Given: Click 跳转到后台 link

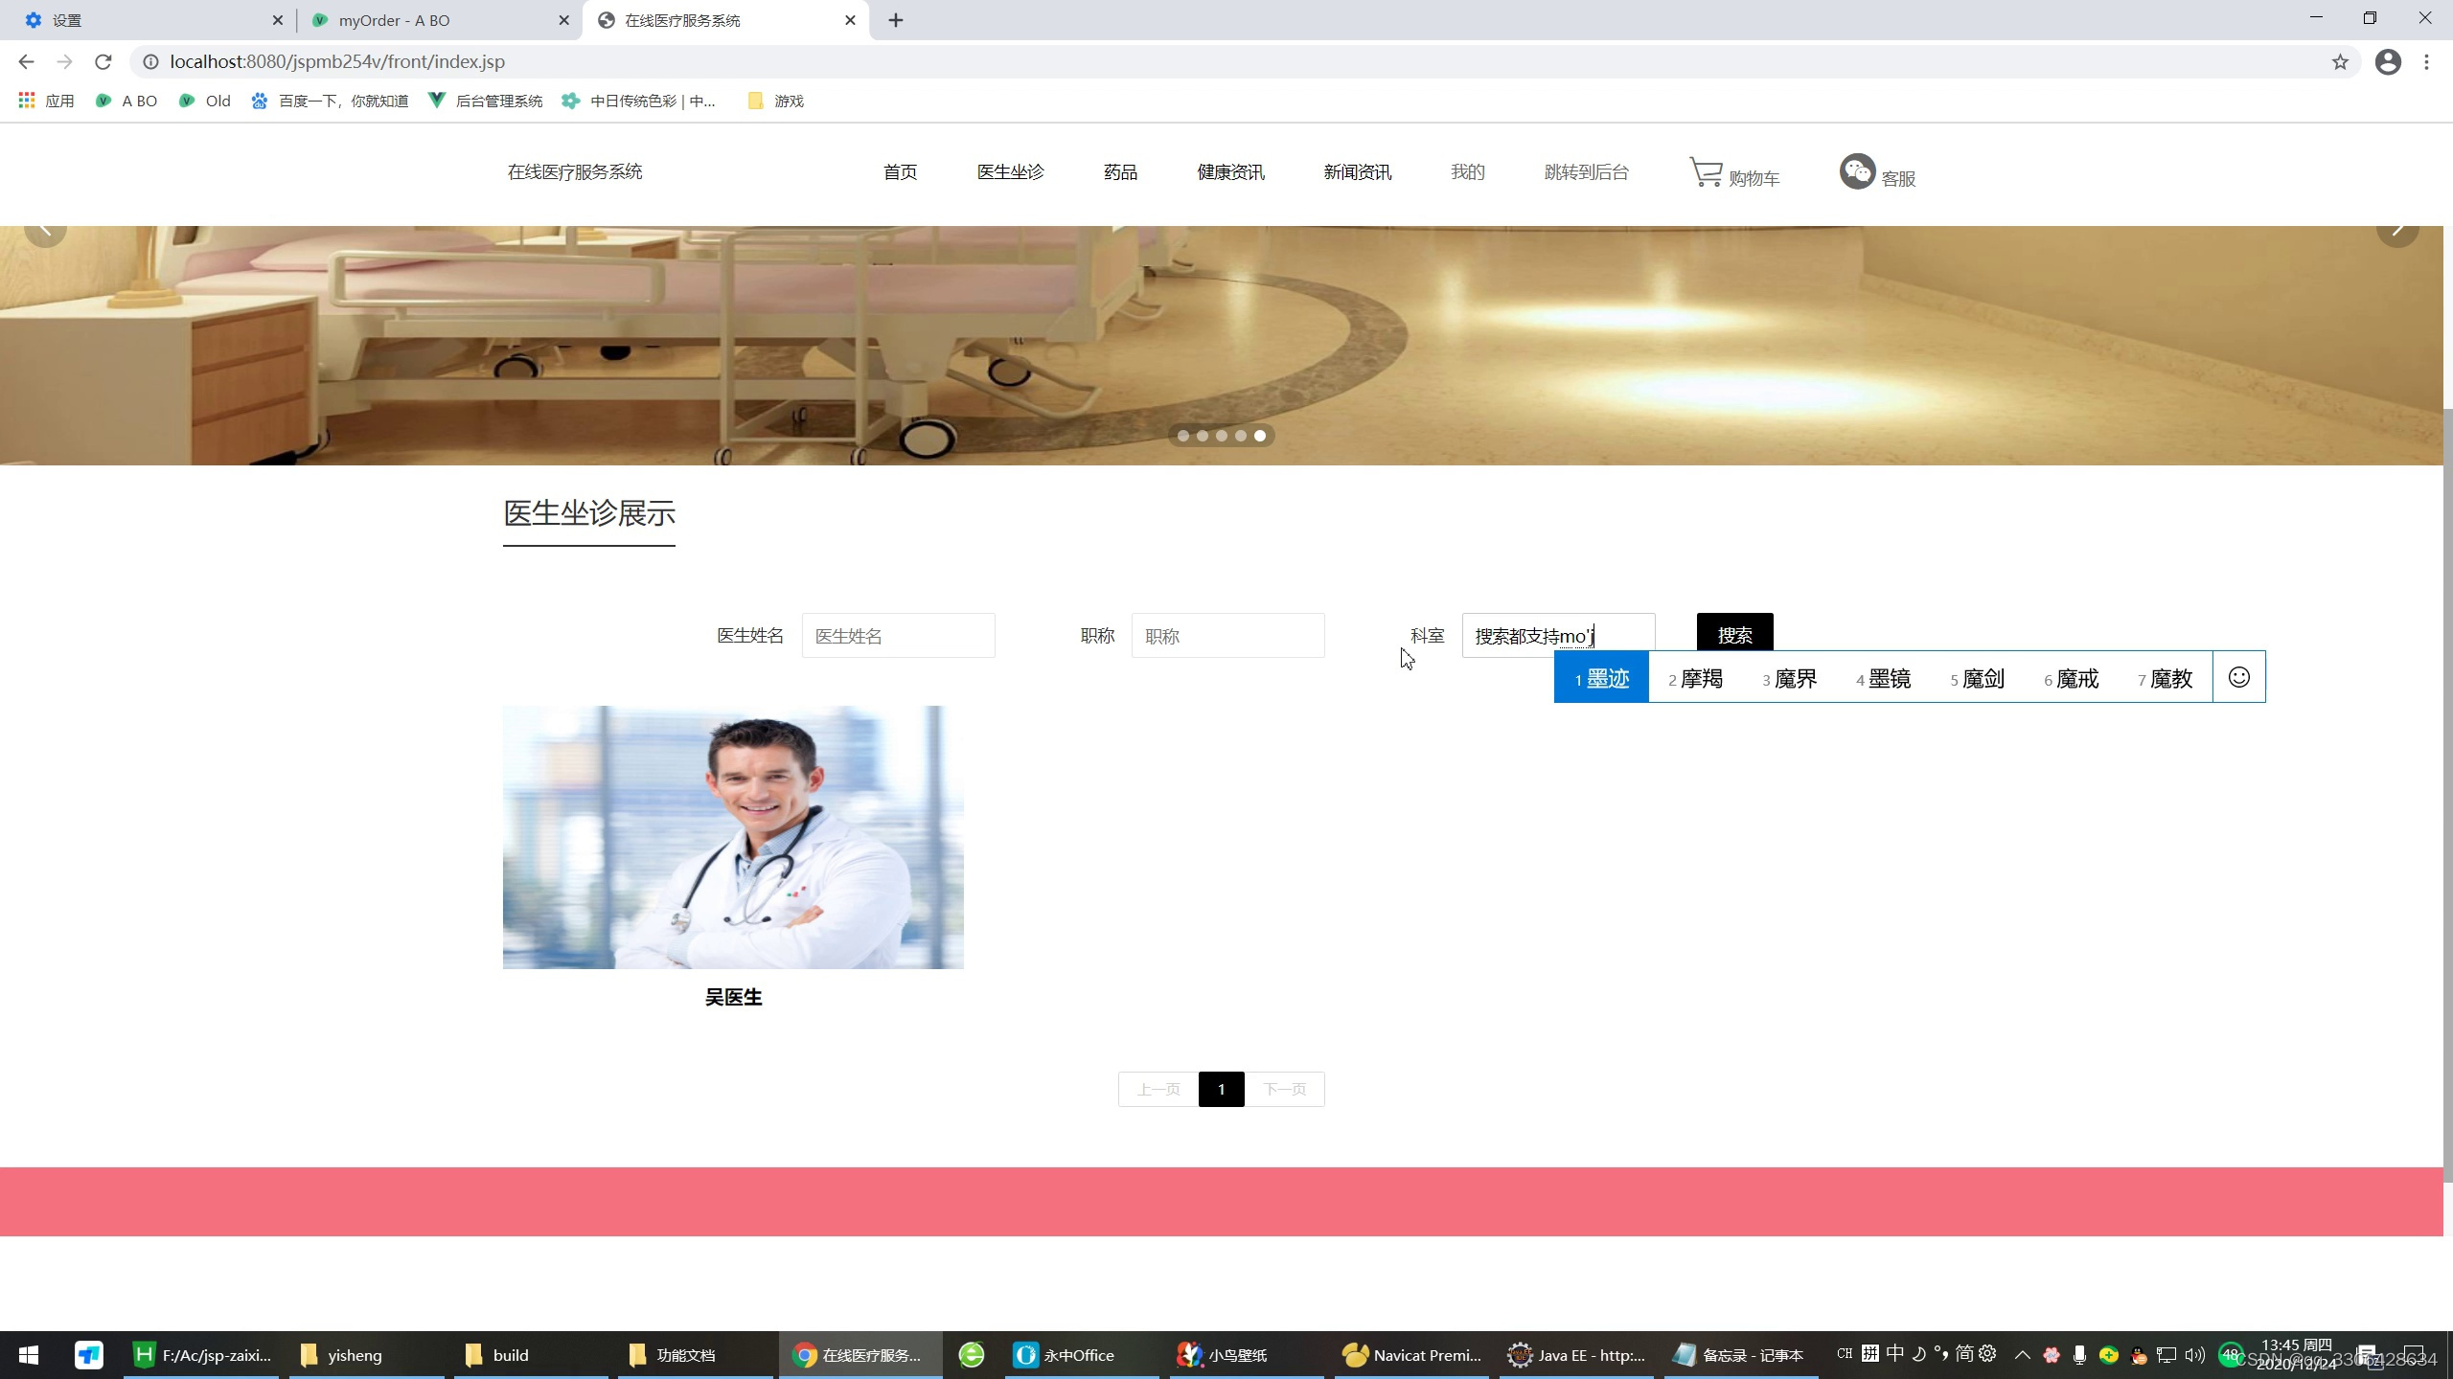Looking at the screenshot, I should 1586,172.
